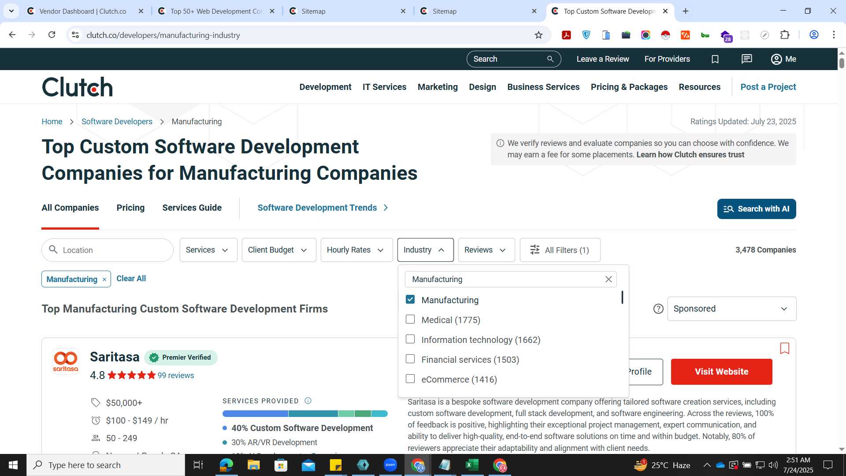
Task: Click the info icon beside verify notice
Action: pyautogui.click(x=500, y=143)
